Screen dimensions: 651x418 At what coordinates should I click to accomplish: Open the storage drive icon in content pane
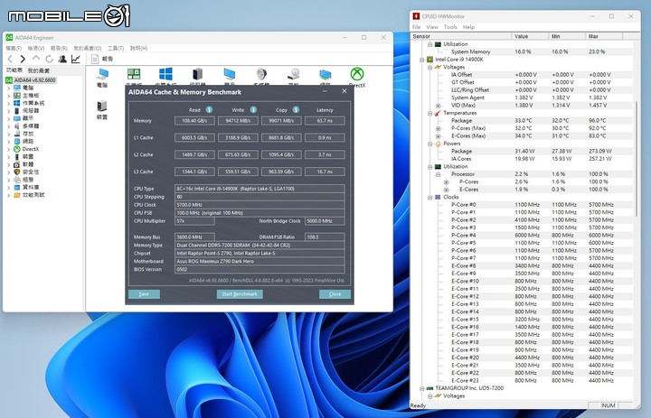(x=294, y=75)
